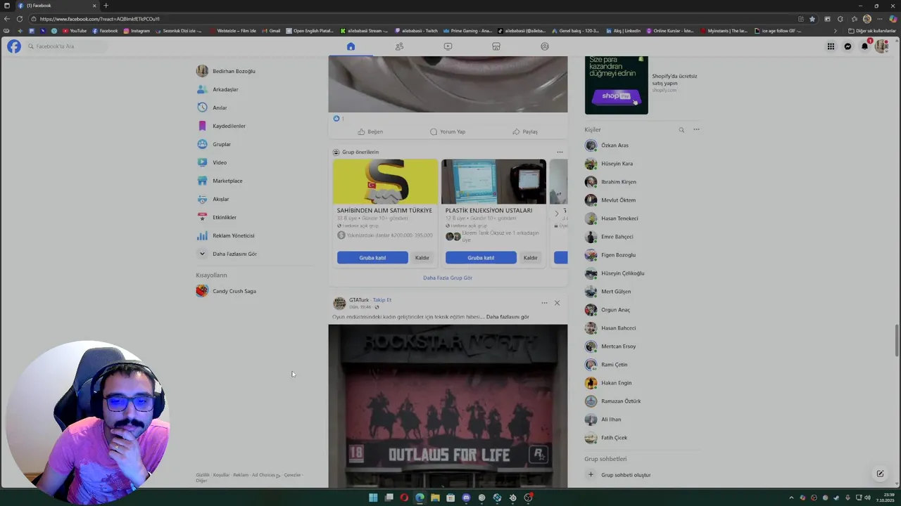This screenshot has height=506, width=901.
Task: Open Grup önerileri three-dot options menu
Action: click(560, 152)
